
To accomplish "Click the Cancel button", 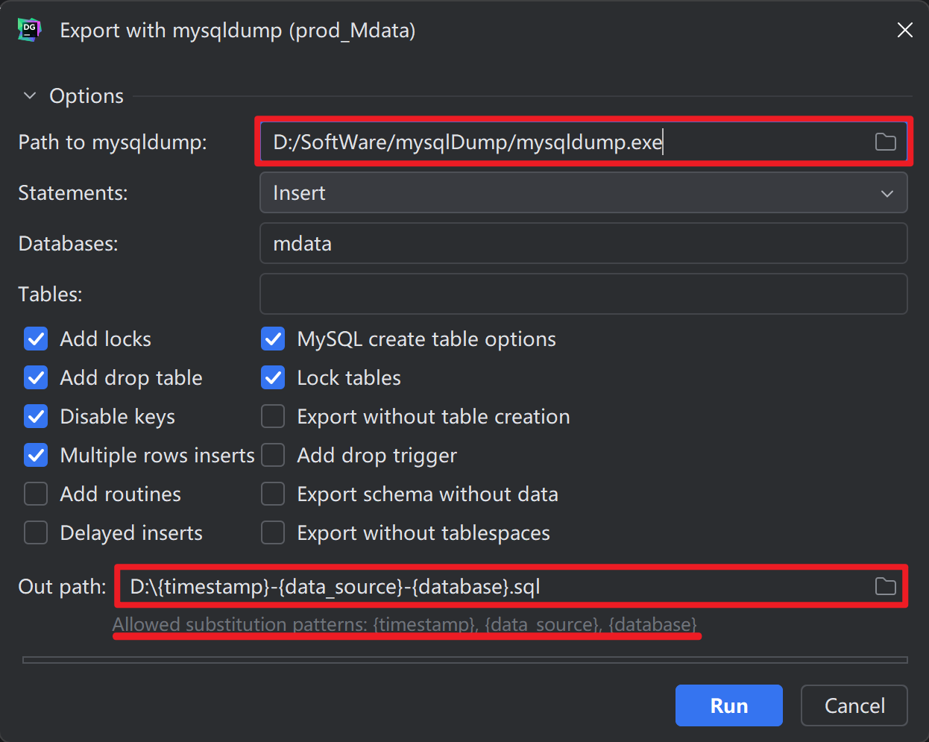I will click(x=854, y=705).
